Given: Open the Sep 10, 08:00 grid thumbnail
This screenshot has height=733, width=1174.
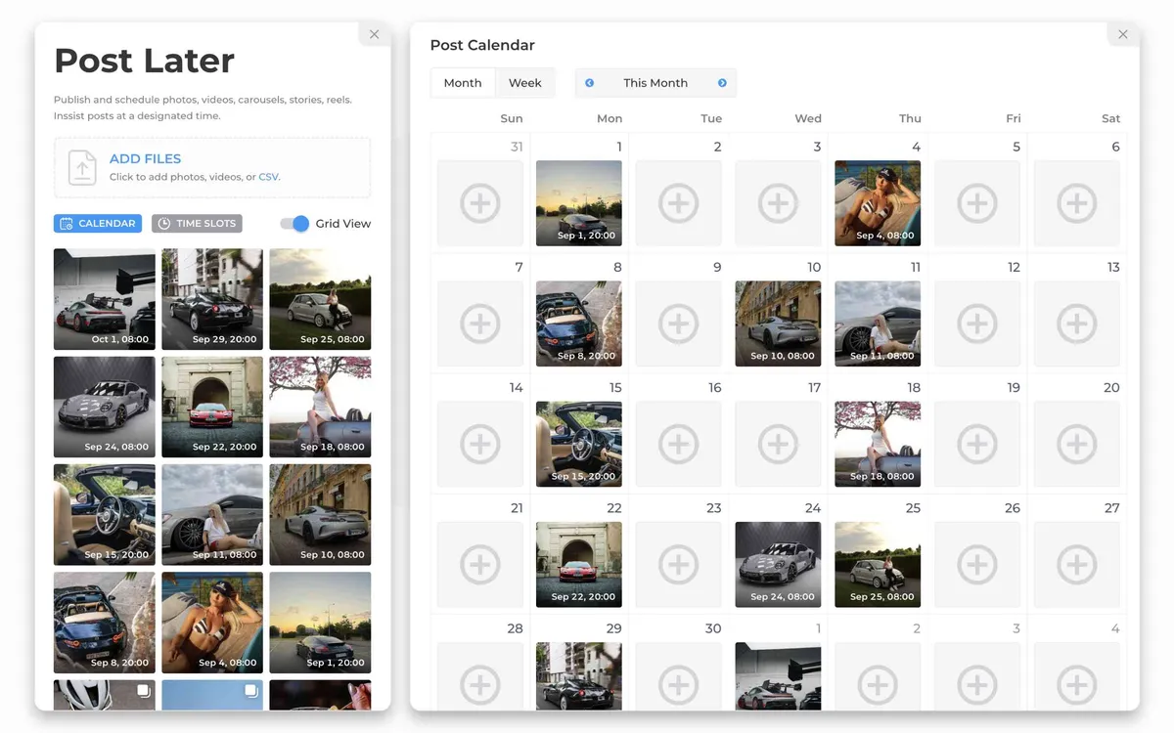Looking at the screenshot, I should (320, 514).
